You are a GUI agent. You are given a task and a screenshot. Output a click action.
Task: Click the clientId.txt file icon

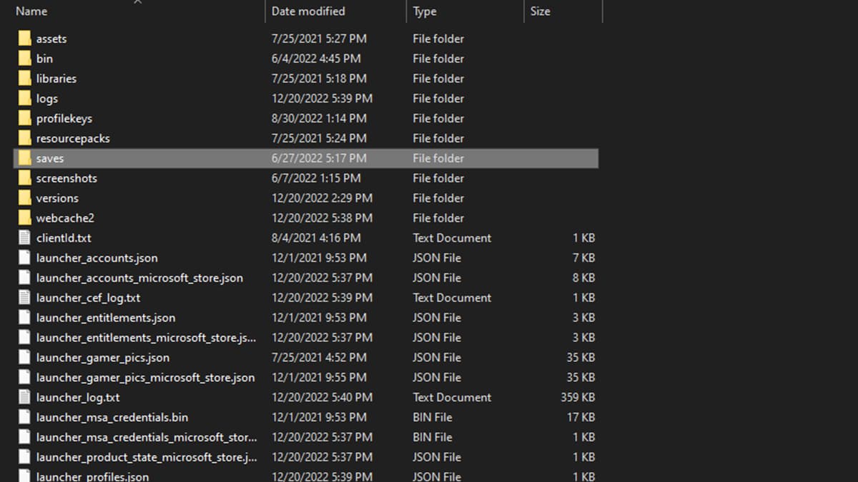25,239
